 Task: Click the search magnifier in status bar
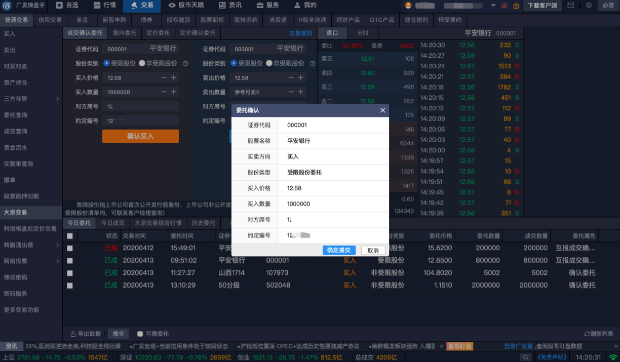coord(526,357)
